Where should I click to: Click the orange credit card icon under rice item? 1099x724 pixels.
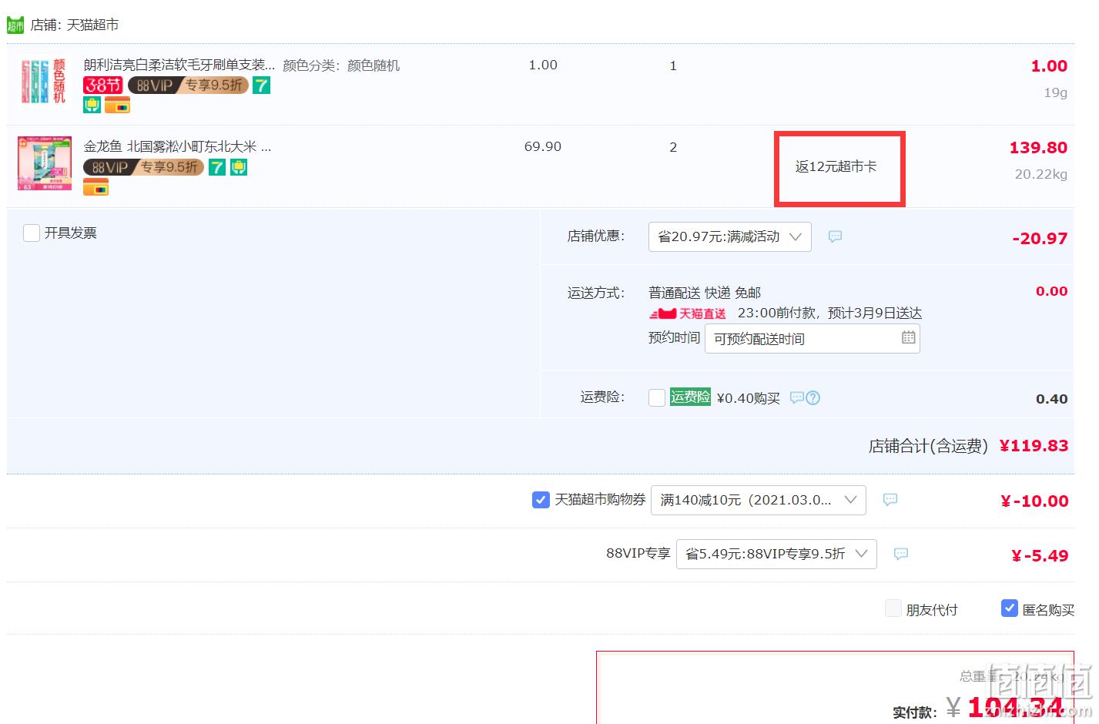point(95,187)
